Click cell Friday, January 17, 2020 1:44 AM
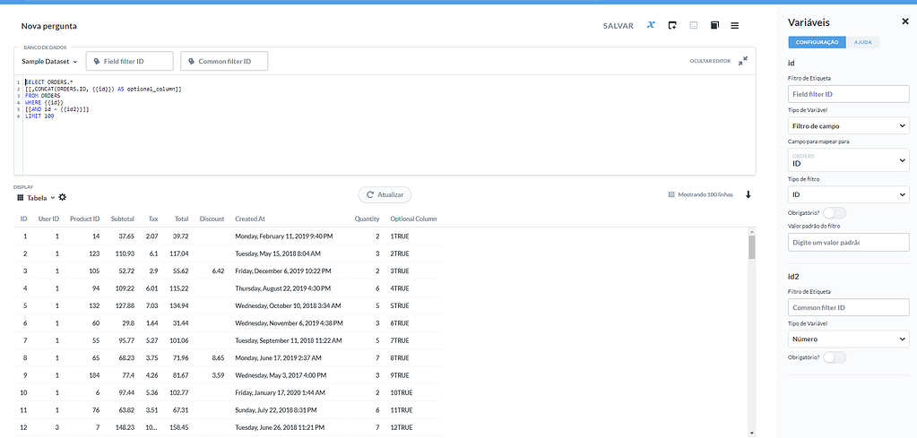 [281, 392]
